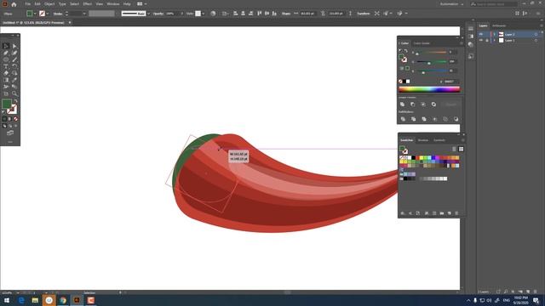
Task: Close the Untitled document tab
Action: [70, 23]
